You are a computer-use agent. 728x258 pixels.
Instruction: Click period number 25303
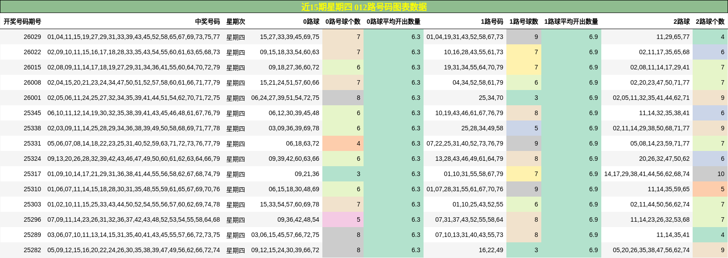[x=32, y=204]
